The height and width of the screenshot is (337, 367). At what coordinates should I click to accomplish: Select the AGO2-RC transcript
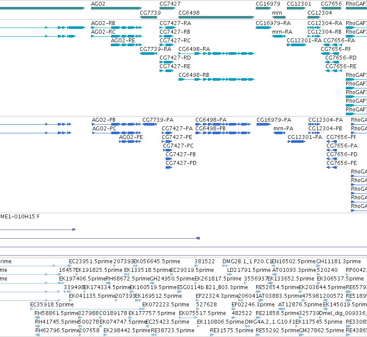coord(116,36)
